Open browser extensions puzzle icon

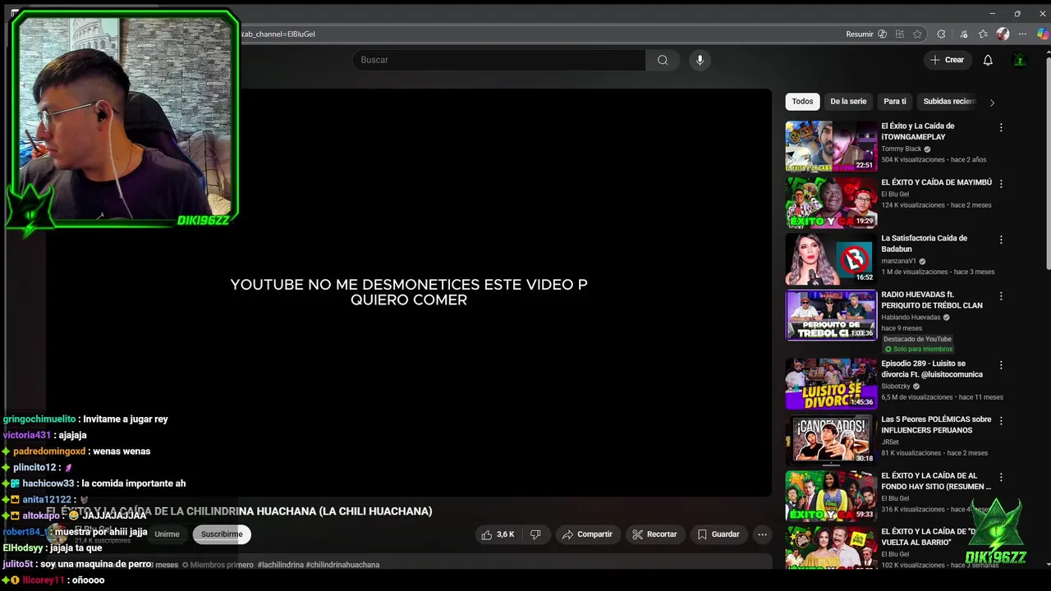(x=941, y=34)
